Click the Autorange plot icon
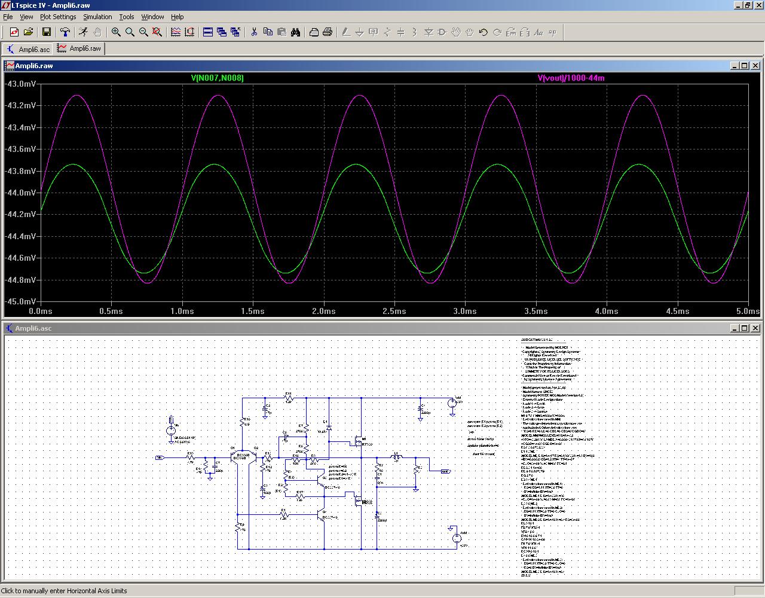 point(189,32)
